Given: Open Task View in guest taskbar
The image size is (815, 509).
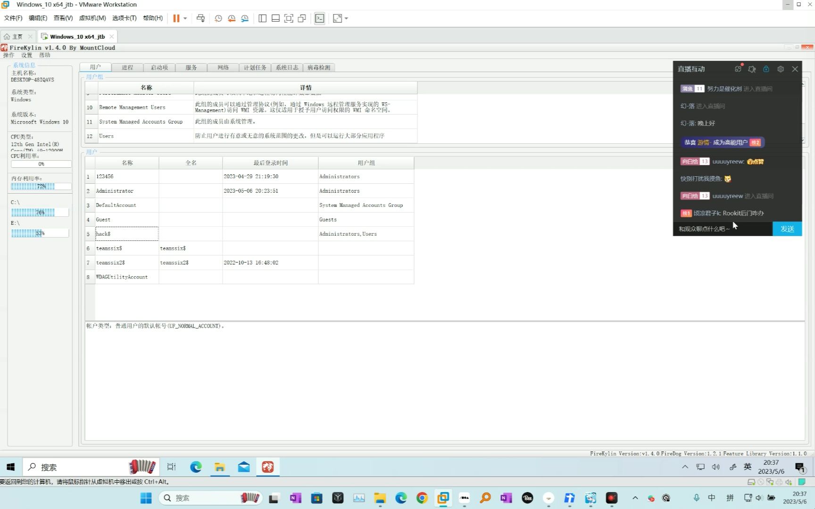Looking at the screenshot, I should [171, 467].
